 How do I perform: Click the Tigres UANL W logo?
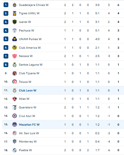15,13
